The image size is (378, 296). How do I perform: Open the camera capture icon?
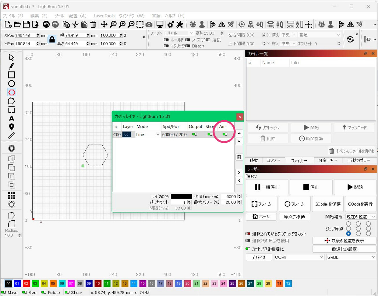(149, 24)
